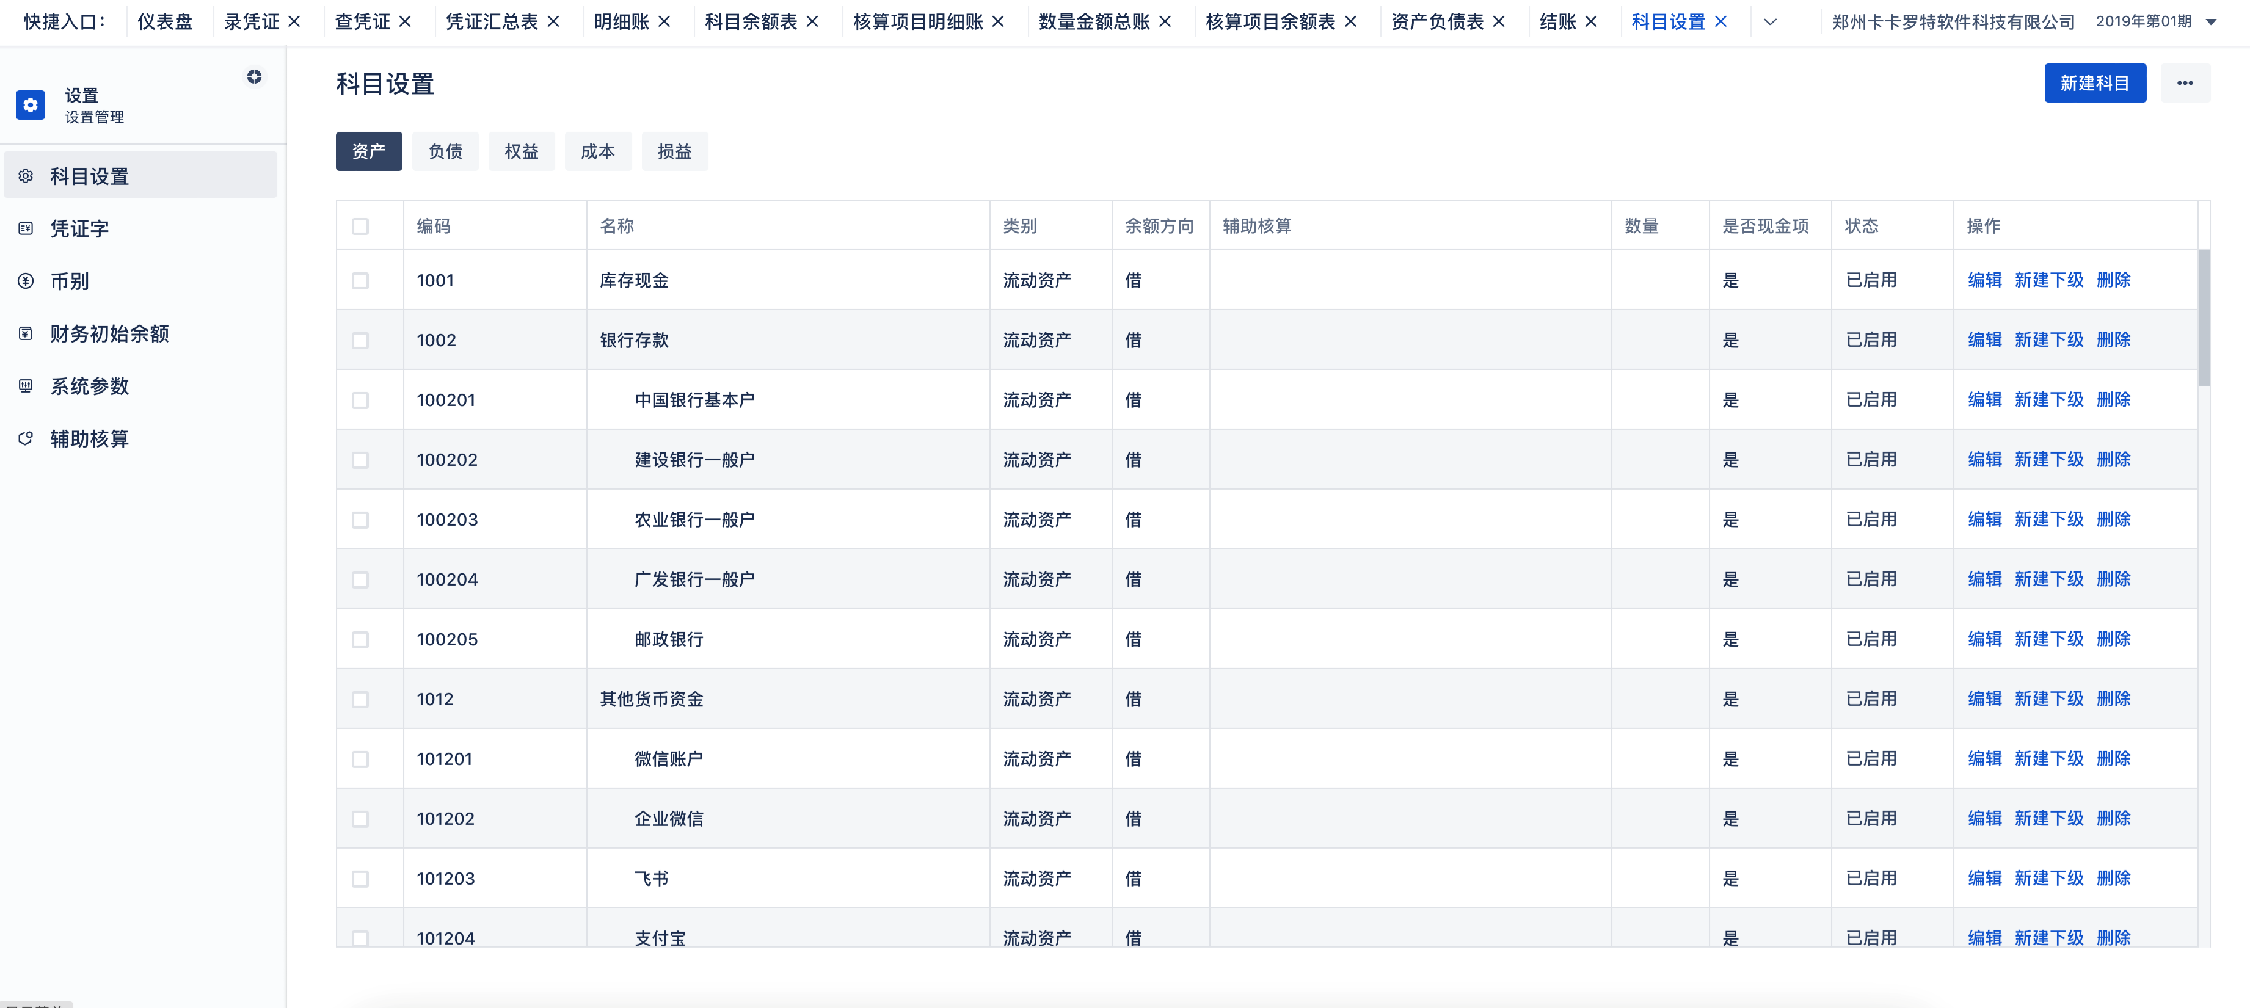
Task: Open the 系统参数 settings
Action: 90,385
